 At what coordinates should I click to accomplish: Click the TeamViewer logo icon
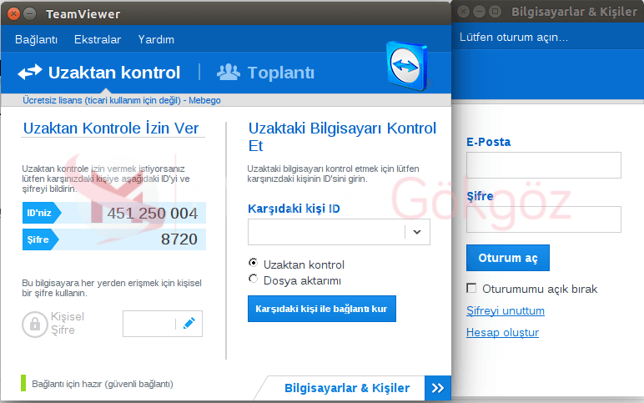(x=407, y=66)
